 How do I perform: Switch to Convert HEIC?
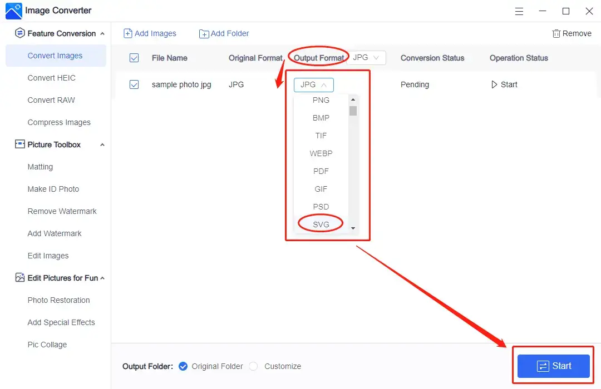[52, 78]
